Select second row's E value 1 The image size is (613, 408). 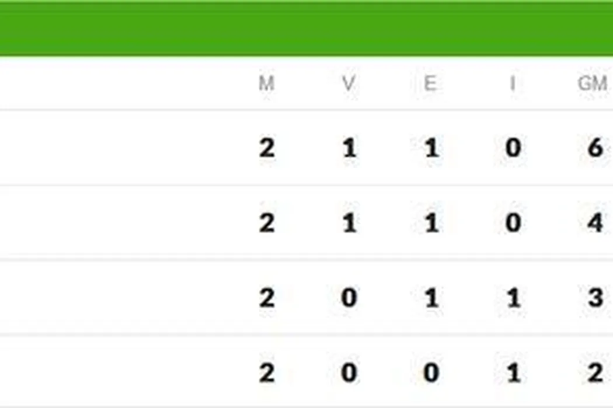(x=431, y=223)
